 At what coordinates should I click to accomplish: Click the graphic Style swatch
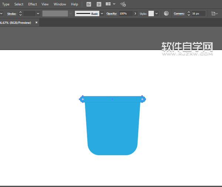click(151, 13)
